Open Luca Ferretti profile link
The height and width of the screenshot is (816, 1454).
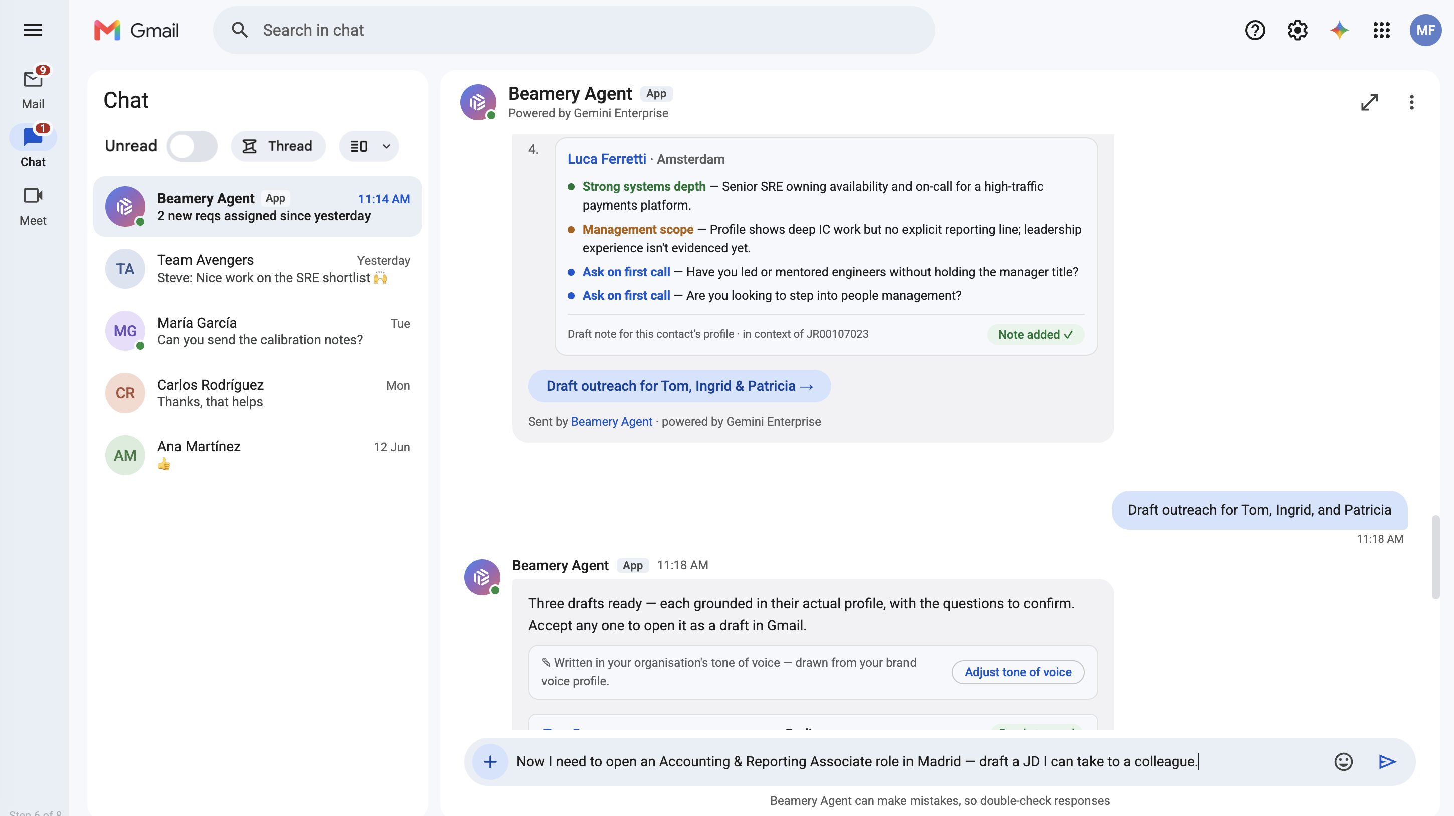606,159
